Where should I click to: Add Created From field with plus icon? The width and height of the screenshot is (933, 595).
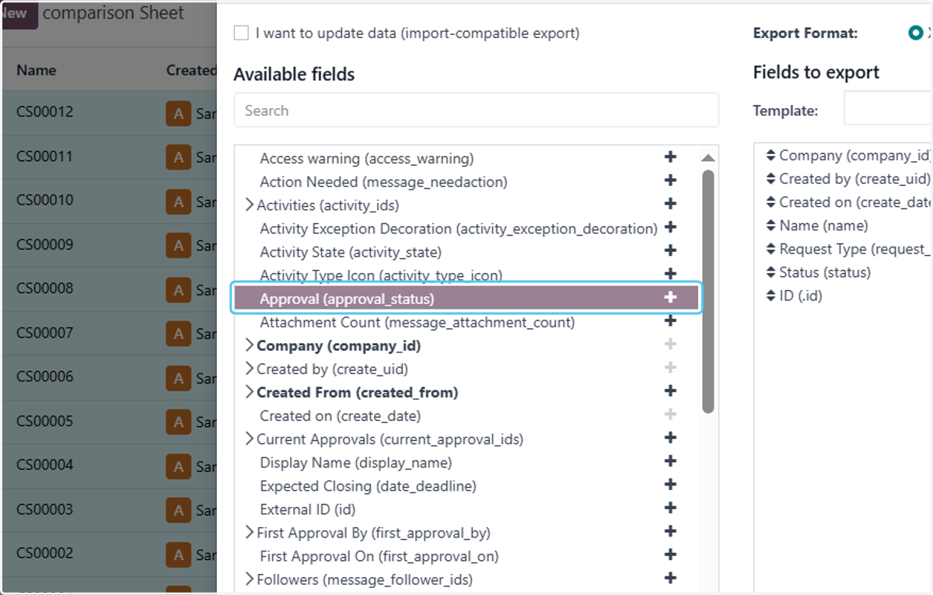pos(670,390)
